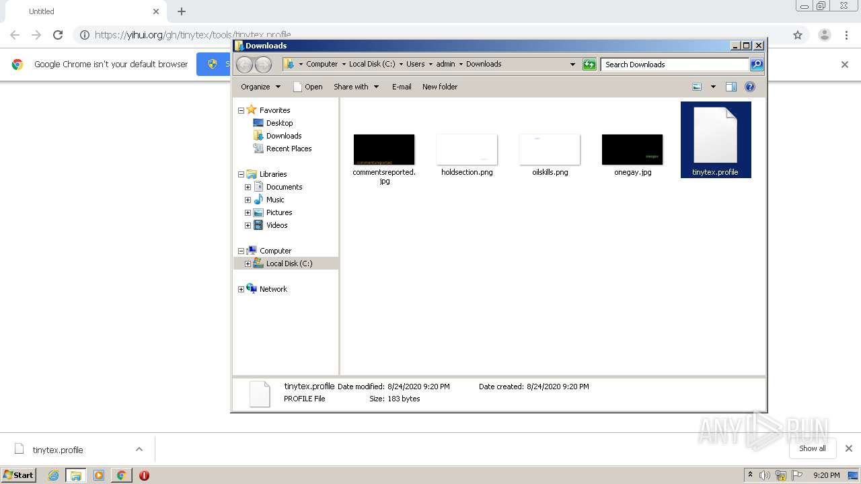861x484 pixels.
Task: Click Show all downloads button
Action: pyautogui.click(x=813, y=448)
